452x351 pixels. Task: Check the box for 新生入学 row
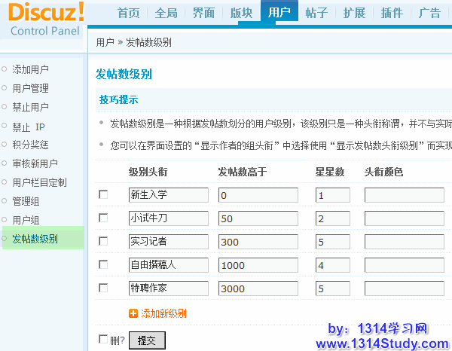[x=103, y=195]
